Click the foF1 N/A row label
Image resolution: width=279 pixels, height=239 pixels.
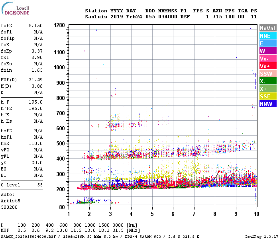22,32
